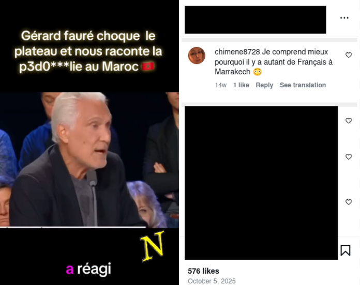The width and height of the screenshot is (360, 285).
Task: Open the three-dot more options menu
Action: pyautogui.click(x=344, y=18)
